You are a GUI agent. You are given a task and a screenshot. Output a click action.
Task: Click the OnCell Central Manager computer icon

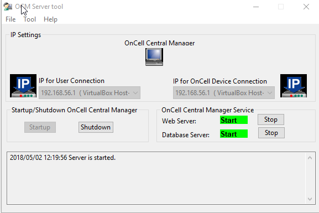point(154,57)
